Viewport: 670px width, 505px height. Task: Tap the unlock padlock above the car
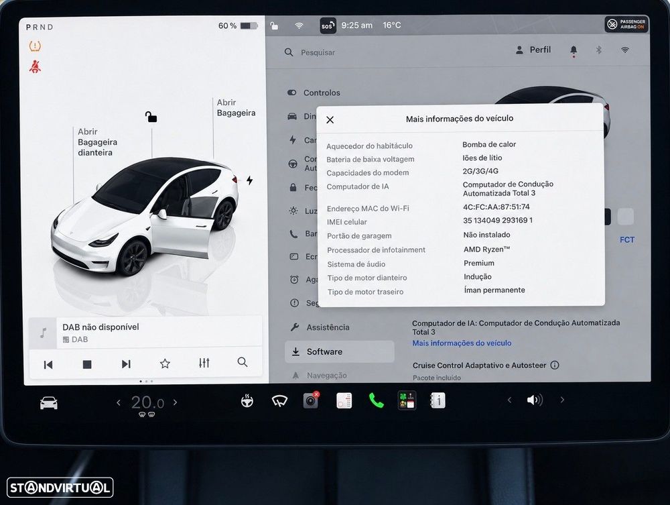pyautogui.click(x=151, y=117)
